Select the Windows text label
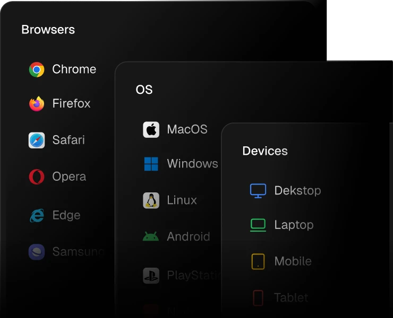The image size is (393, 318). tap(192, 164)
